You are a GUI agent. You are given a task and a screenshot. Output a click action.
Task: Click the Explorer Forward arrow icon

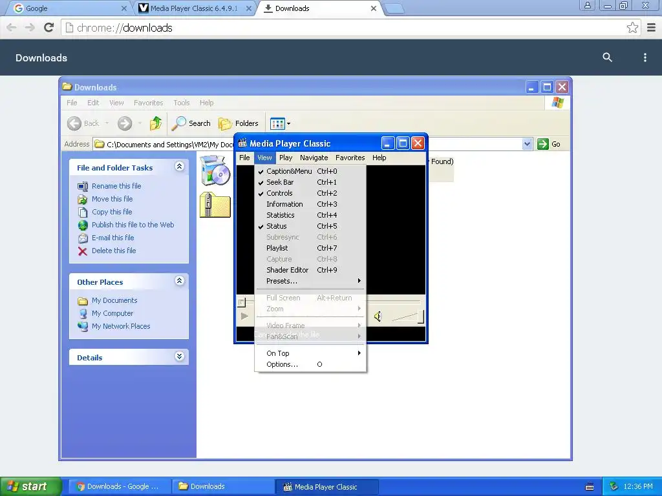(x=125, y=123)
